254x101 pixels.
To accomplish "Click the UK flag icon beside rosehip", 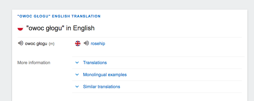I will pyautogui.click(x=78, y=43).
